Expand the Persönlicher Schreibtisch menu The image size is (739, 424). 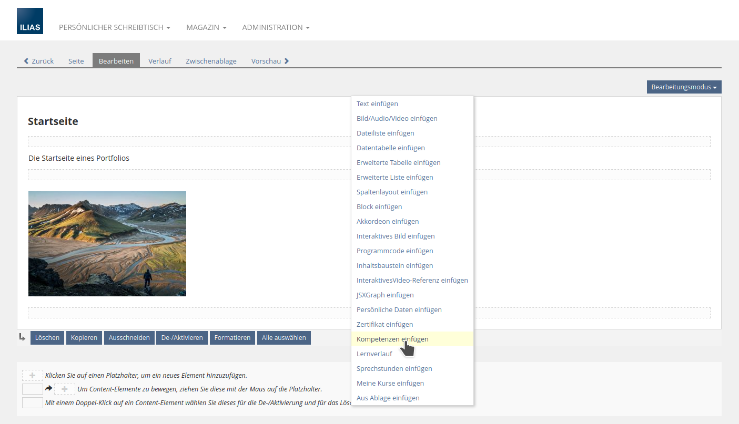114,27
